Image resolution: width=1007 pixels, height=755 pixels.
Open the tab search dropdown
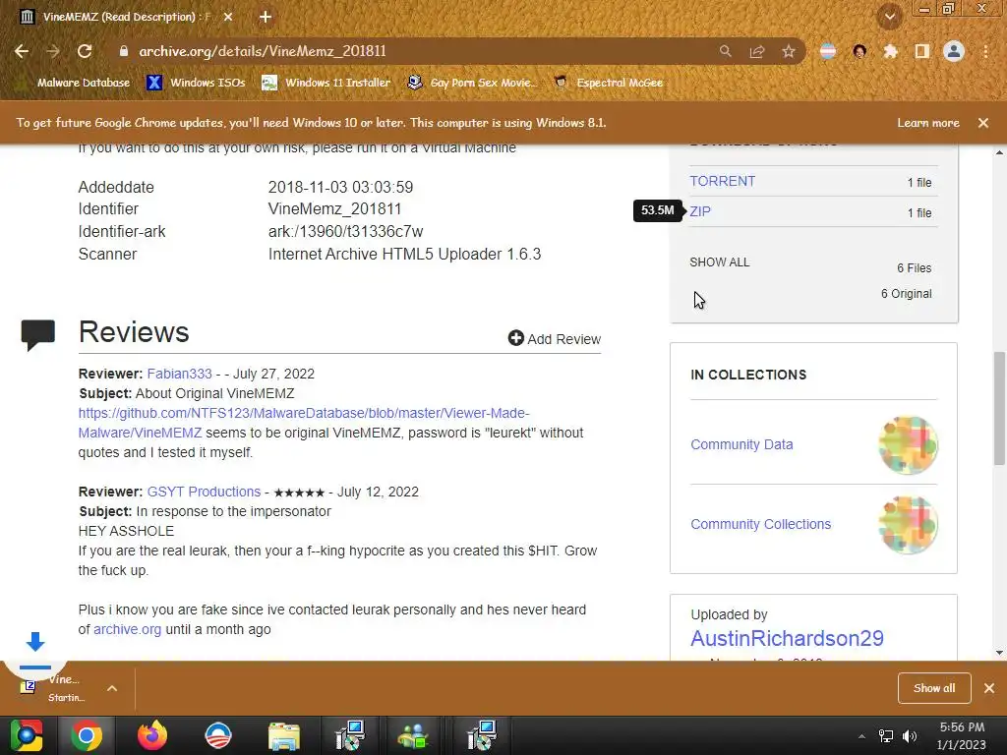pos(890,17)
